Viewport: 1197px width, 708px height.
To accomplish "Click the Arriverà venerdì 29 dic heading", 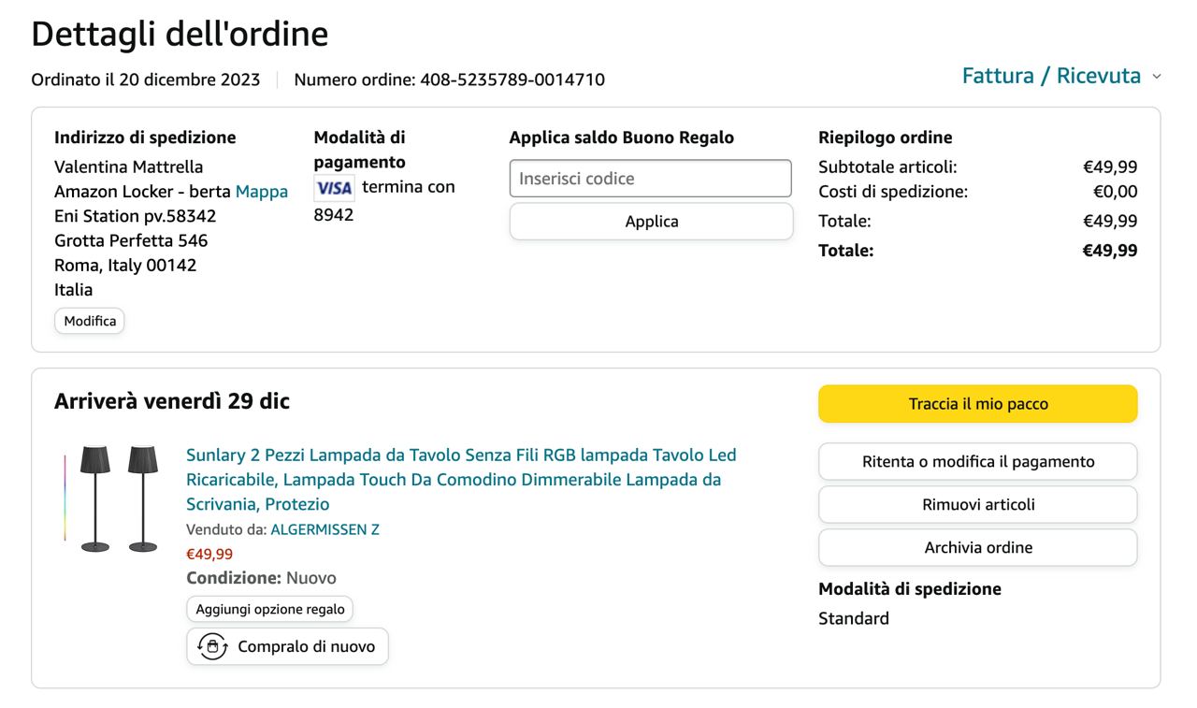I will coord(172,401).
